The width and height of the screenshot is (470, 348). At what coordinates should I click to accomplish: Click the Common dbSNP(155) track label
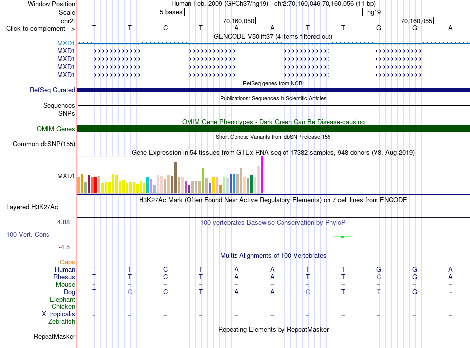click(x=44, y=144)
